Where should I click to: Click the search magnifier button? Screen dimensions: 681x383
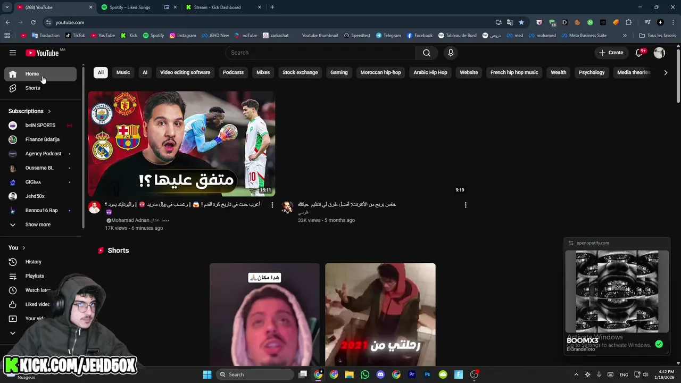(427, 53)
